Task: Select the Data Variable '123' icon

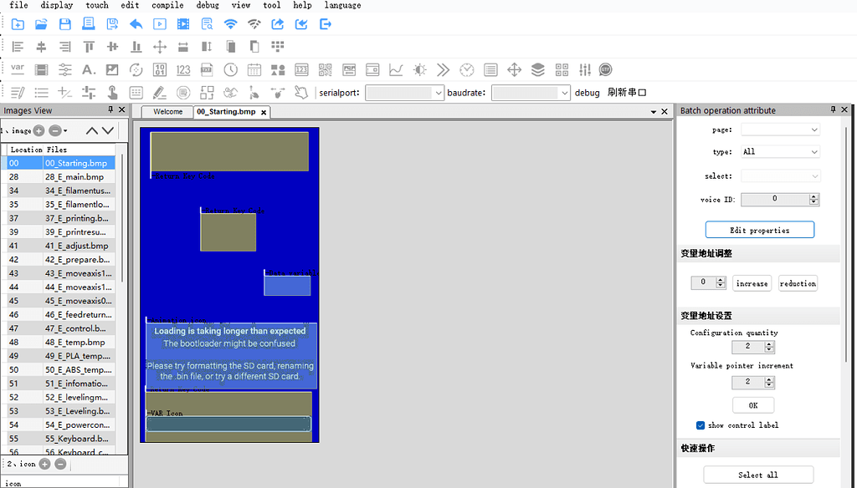Action: pyautogui.click(x=183, y=69)
